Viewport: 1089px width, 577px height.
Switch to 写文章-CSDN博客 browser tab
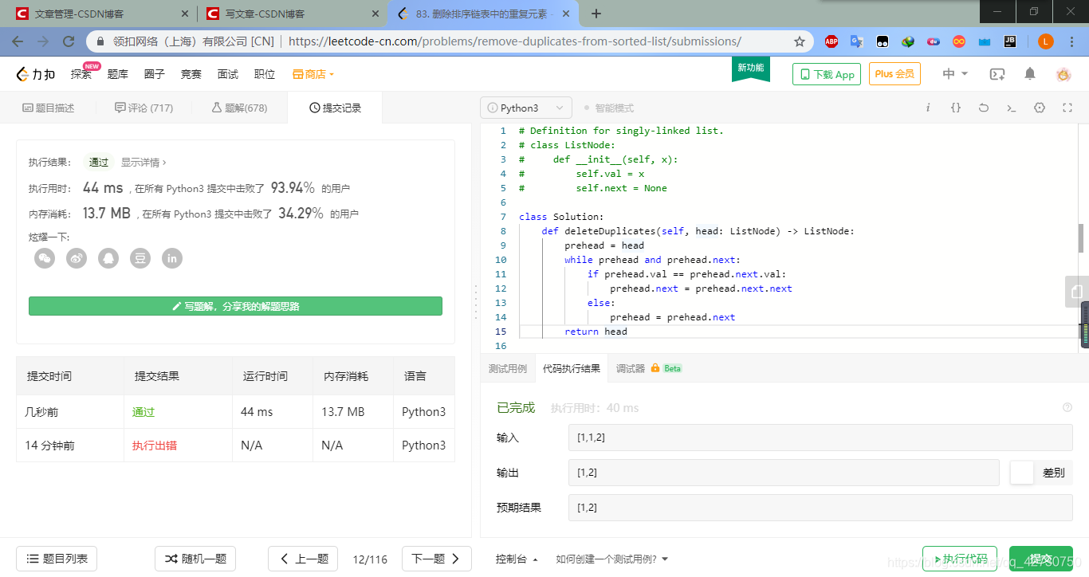coord(291,14)
